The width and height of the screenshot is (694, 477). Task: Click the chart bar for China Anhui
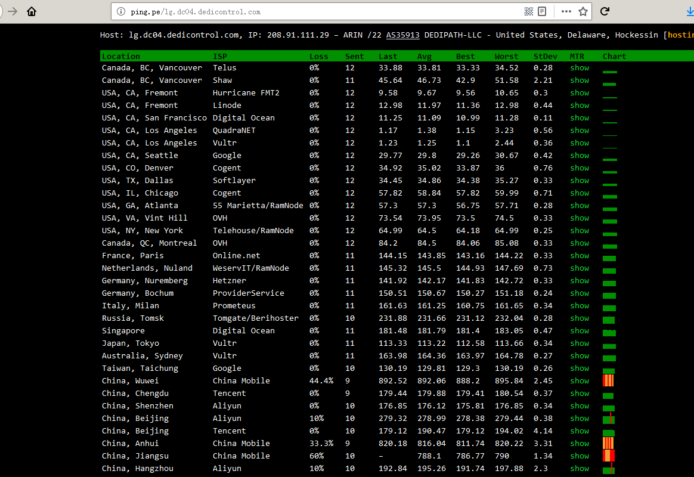608,443
